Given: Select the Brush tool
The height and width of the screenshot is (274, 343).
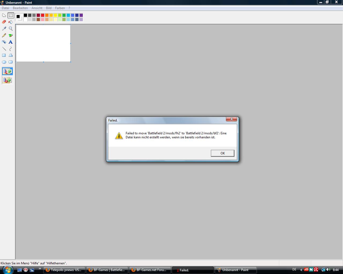Looking at the screenshot, I should 11,35.
